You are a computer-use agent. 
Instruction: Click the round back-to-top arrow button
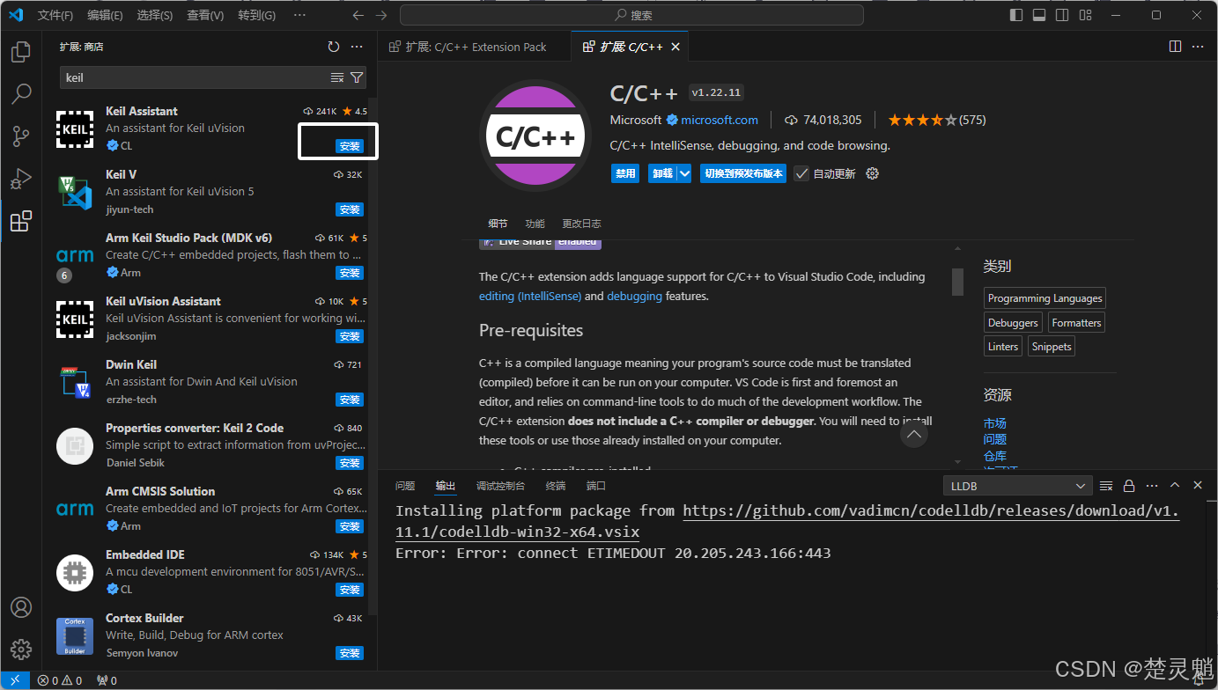(914, 434)
